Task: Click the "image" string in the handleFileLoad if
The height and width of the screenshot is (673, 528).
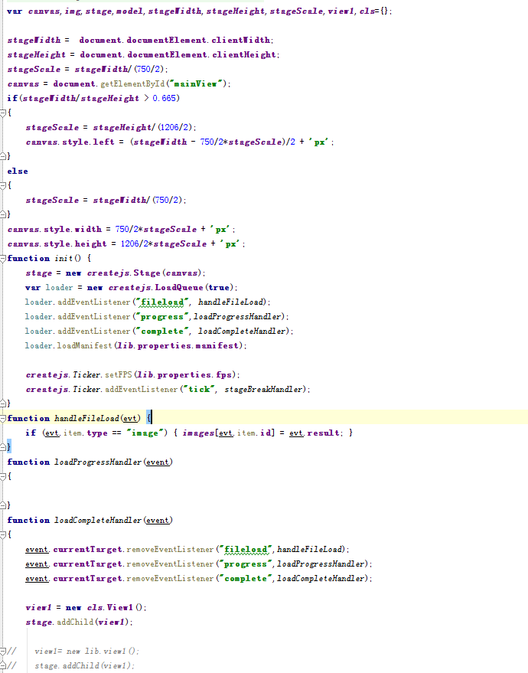Action: pyautogui.click(x=139, y=433)
